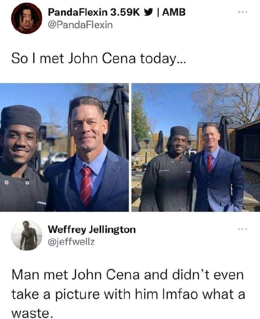Click the word "waste." in the reply
The height and width of the screenshot is (319, 260).
coord(32,313)
